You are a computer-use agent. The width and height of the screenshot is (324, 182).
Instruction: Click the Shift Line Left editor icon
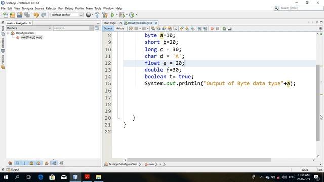tap(199, 29)
